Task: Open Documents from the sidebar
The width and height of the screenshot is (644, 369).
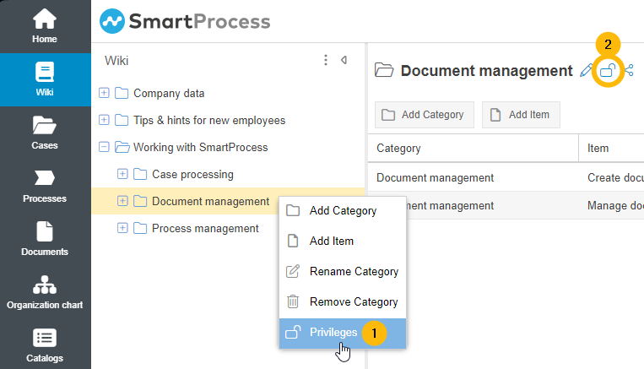Action: click(x=45, y=239)
